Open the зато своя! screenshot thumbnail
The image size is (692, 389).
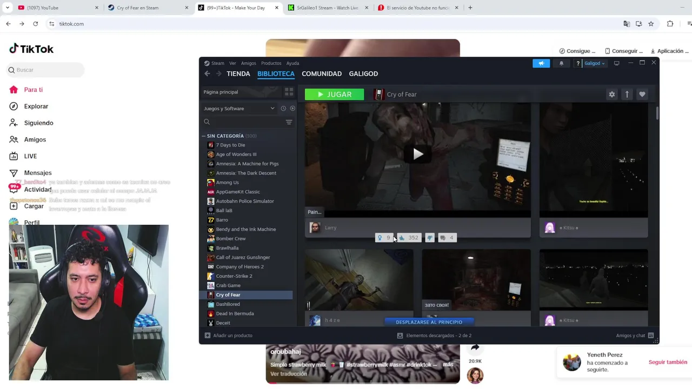(x=476, y=280)
